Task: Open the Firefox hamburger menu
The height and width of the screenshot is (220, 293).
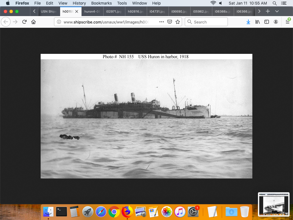Action: (288, 22)
